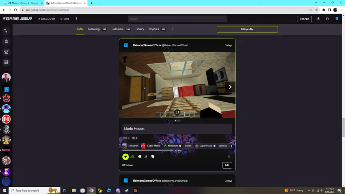Click the Game Jolt logo
345x194 pixels.
tap(17, 19)
